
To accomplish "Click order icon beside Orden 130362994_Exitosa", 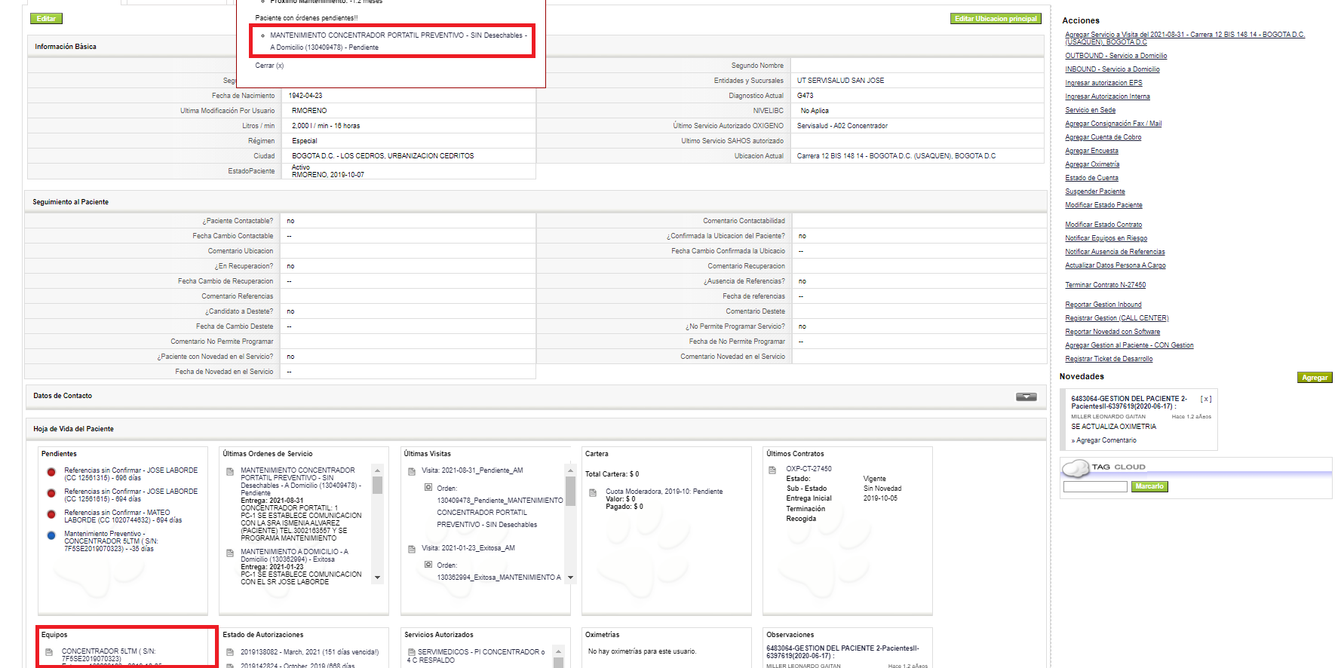I will 428,565.
